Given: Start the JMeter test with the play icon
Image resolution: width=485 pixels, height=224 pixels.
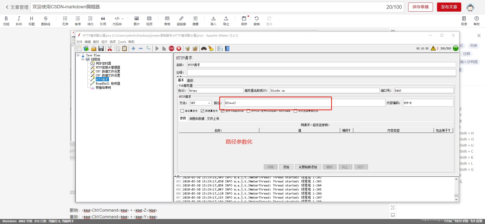Looking at the screenshot, I should pos(157,48).
